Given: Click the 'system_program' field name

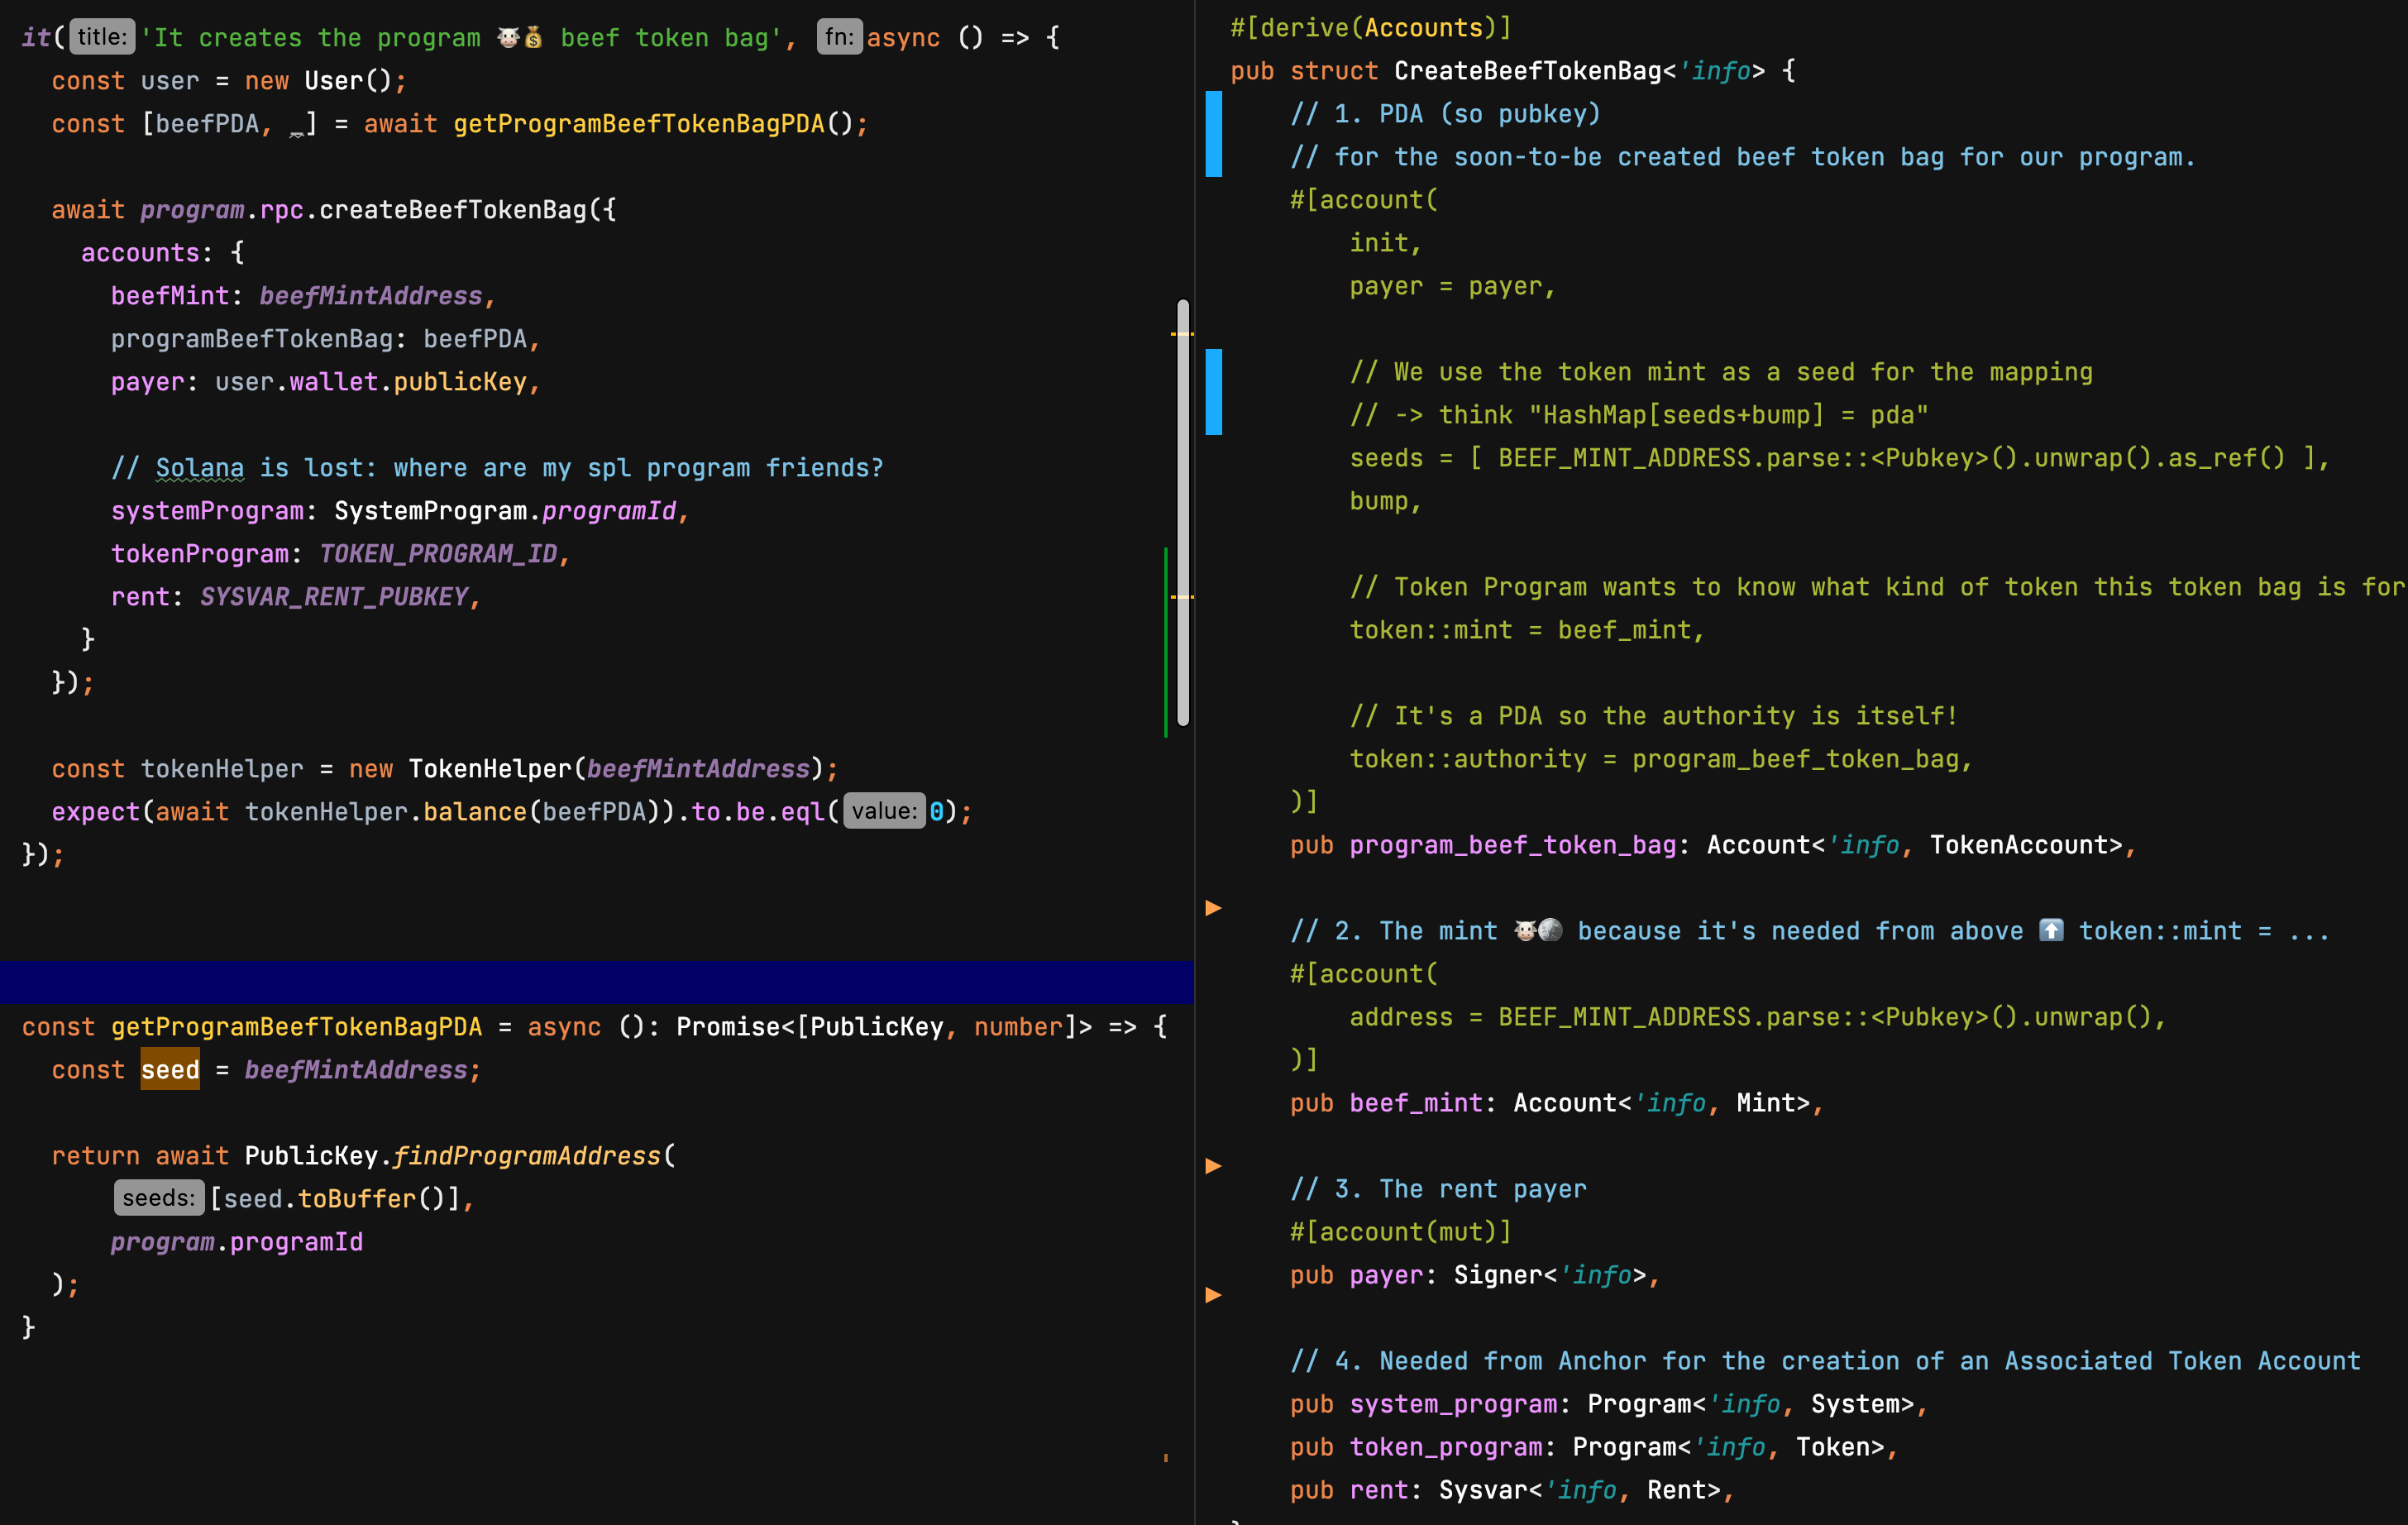Looking at the screenshot, I should click(x=1453, y=1404).
